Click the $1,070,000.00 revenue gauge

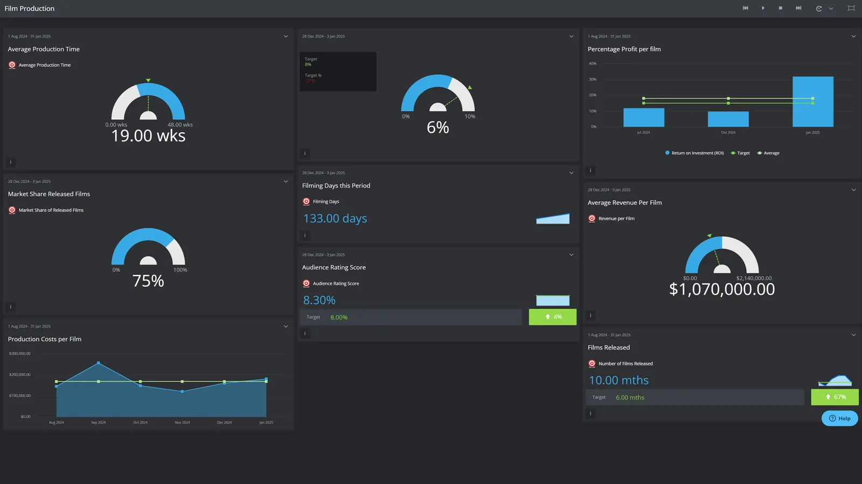tap(722, 255)
